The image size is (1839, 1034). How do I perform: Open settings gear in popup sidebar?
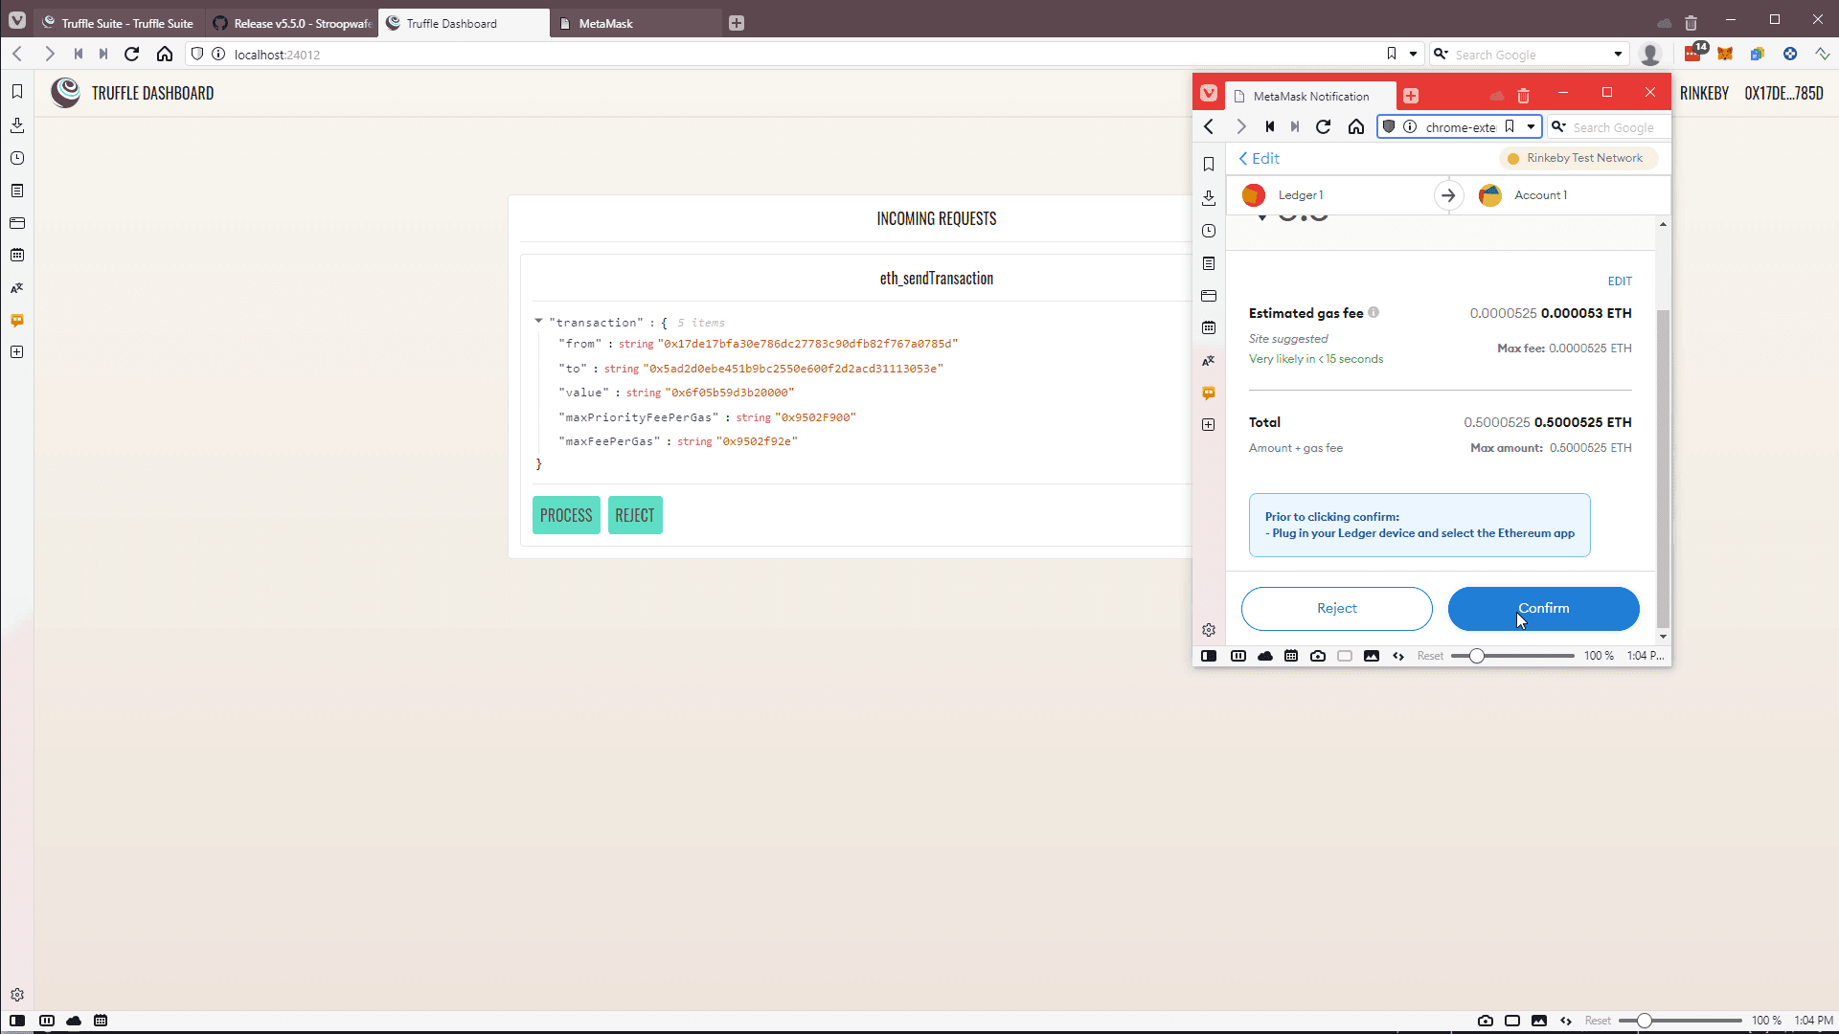[1209, 630]
